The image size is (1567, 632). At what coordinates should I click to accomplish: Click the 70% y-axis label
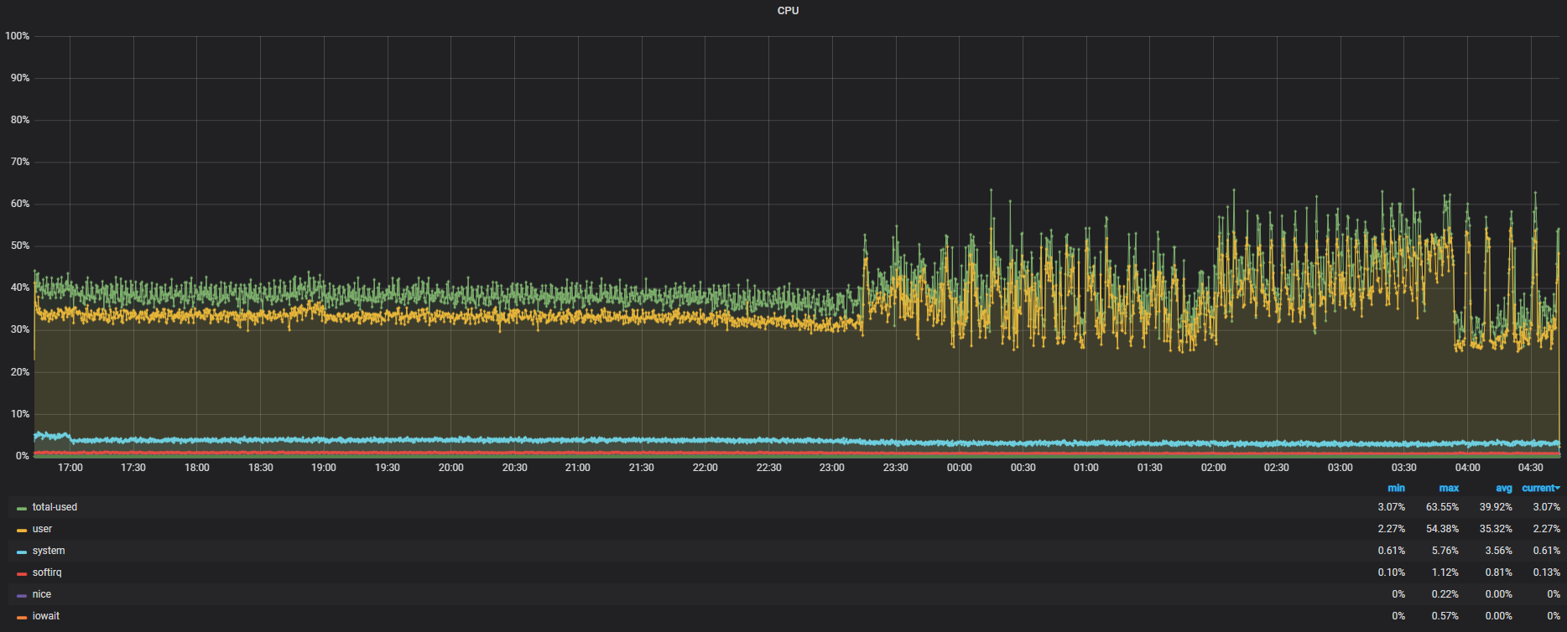click(x=20, y=162)
